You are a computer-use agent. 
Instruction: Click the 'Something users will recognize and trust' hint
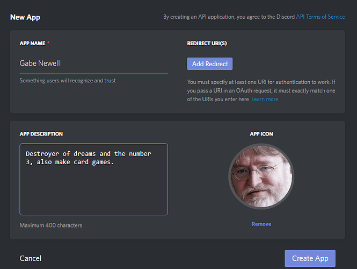click(68, 81)
